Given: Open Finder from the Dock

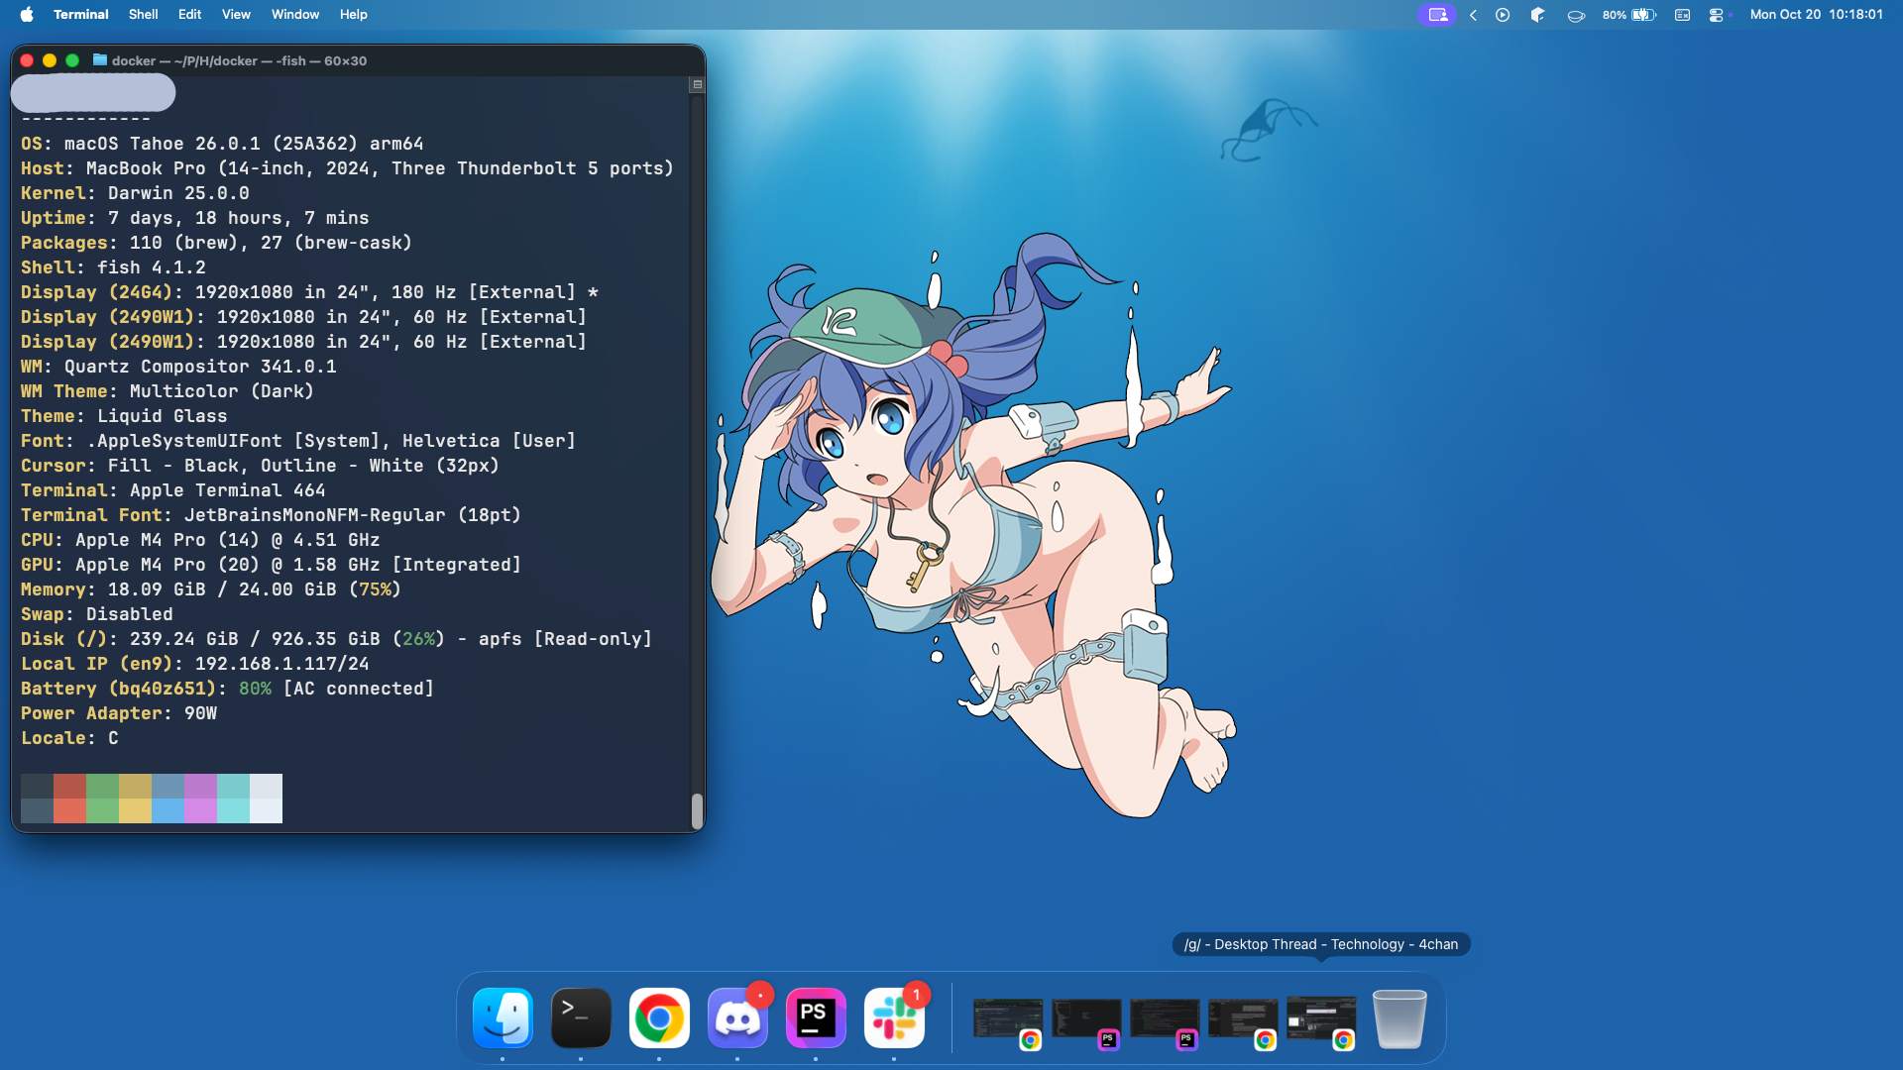Looking at the screenshot, I should coord(503,1017).
